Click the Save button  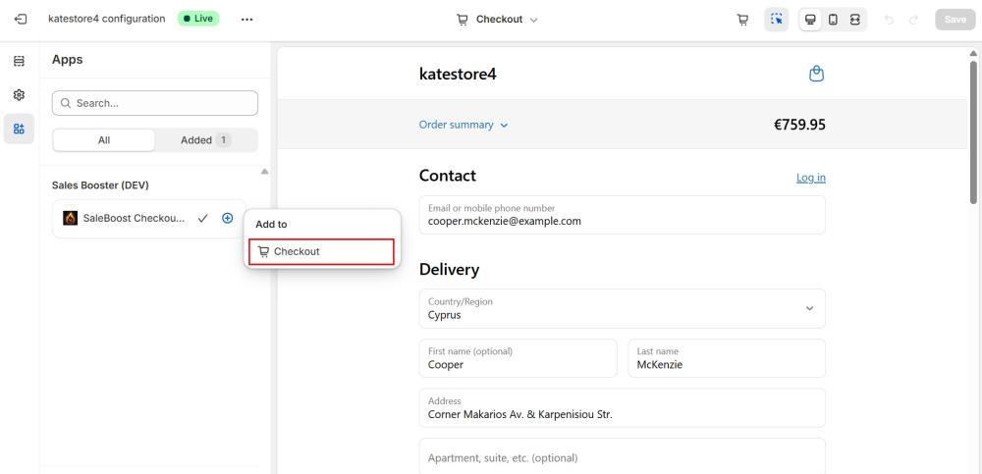click(x=955, y=20)
